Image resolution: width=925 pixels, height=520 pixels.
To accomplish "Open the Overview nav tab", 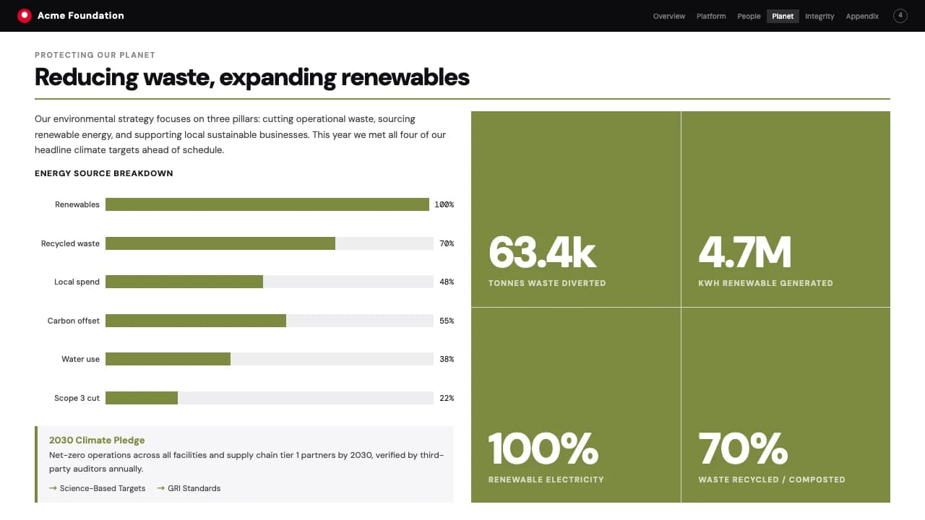I will click(x=668, y=16).
